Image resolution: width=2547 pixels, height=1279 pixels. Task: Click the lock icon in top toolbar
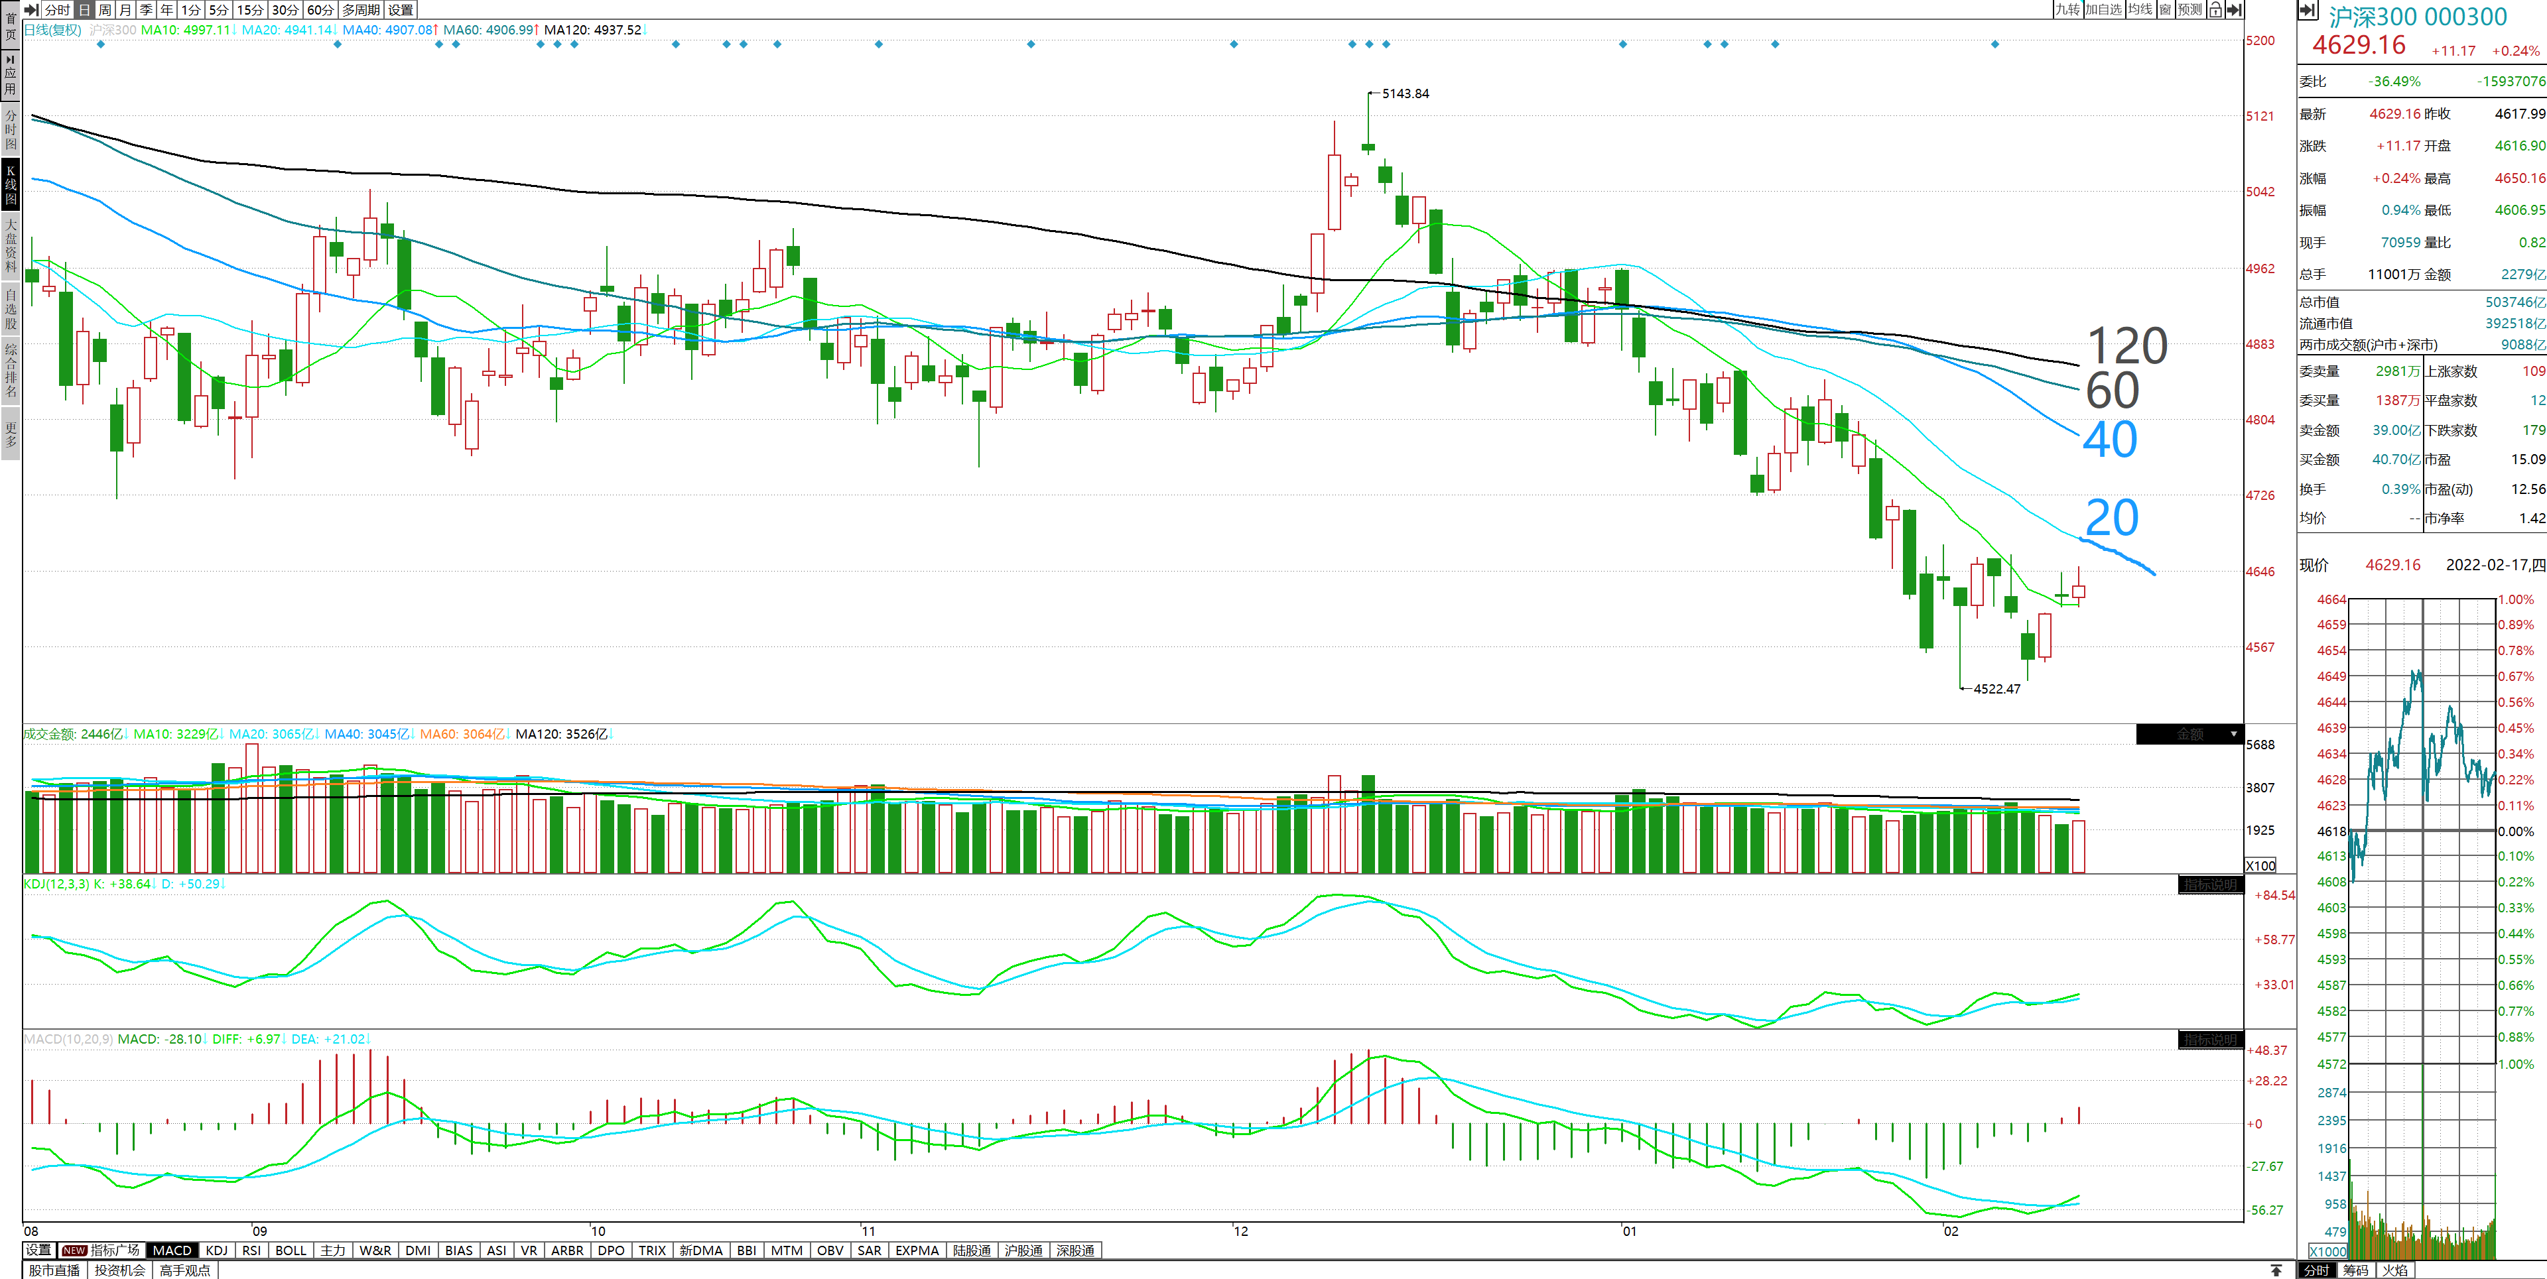[2216, 10]
